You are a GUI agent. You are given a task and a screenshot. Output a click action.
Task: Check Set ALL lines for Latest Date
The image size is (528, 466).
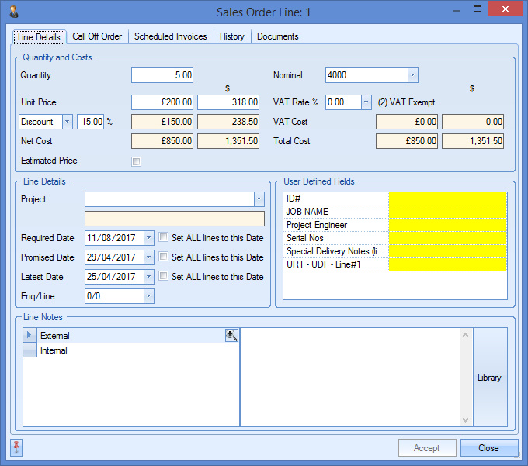[x=163, y=277]
